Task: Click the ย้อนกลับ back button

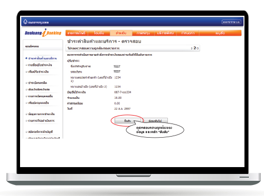Action: pyautogui.click(x=155, y=121)
